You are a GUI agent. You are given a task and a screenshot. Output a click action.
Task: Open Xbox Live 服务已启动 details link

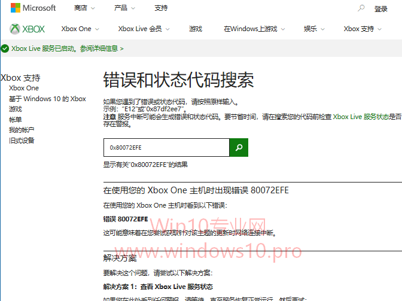68,48
